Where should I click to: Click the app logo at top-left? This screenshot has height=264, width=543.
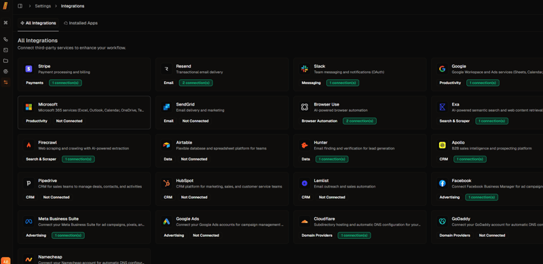pos(5,6)
